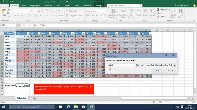This screenshot has width=197, height=110.
Task: Click Wrap Text
Action: pyautogui.click(x=71, y=11)
